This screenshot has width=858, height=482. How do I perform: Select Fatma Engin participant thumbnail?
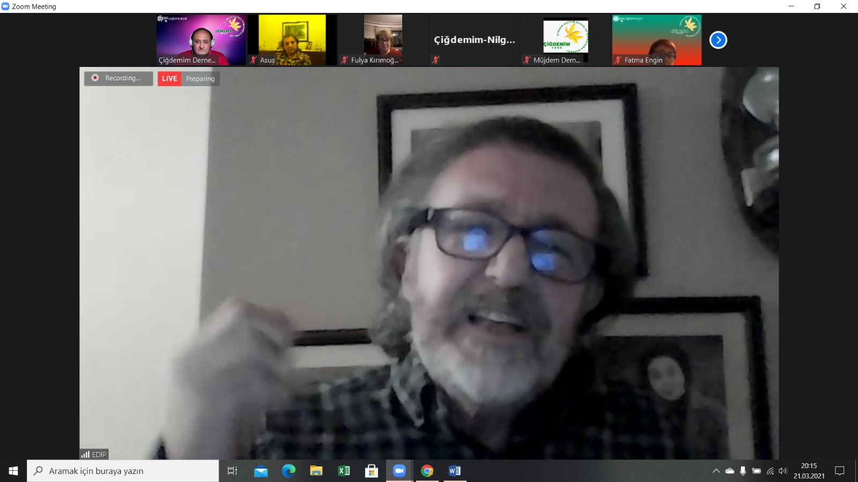657,40
